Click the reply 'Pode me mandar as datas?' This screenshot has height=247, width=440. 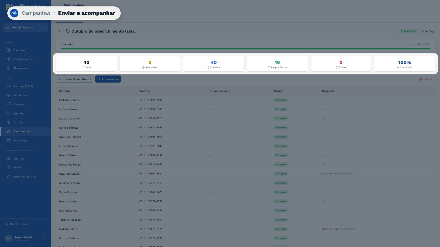(338, 174)
